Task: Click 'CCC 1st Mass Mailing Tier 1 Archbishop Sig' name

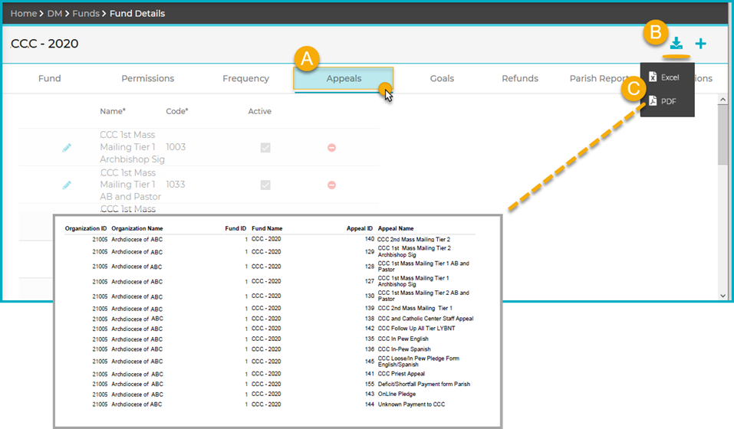Action: tap(132, 147)
